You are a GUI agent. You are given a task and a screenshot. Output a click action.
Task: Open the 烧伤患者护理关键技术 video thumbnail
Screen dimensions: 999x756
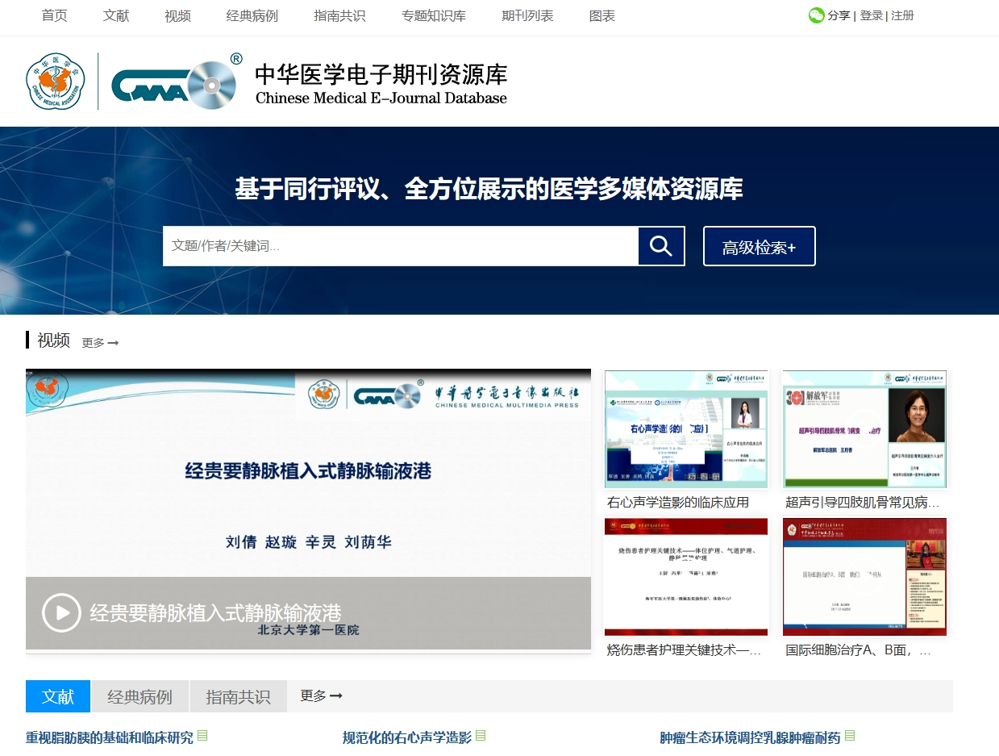point(686,577)
